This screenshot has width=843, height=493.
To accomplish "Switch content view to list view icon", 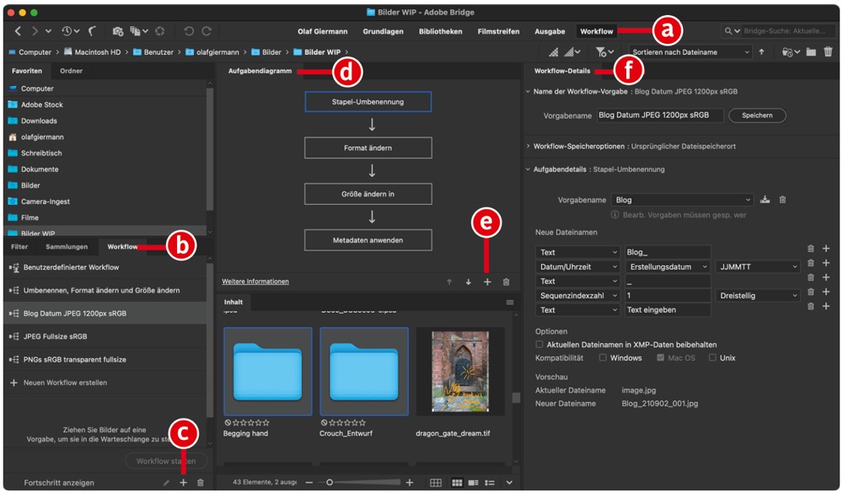I will pos(491,482).
